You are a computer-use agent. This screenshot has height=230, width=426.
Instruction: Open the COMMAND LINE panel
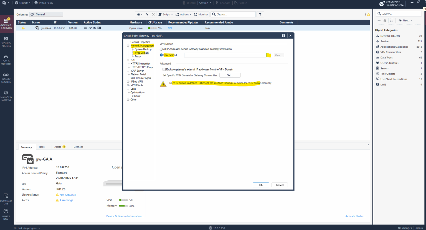click(x=6, y=198)
